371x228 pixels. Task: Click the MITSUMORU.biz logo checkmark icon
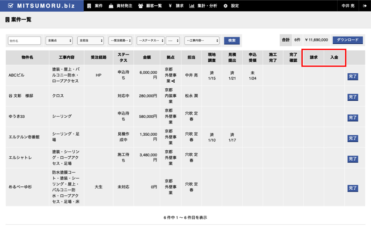(x=11, y=6)
